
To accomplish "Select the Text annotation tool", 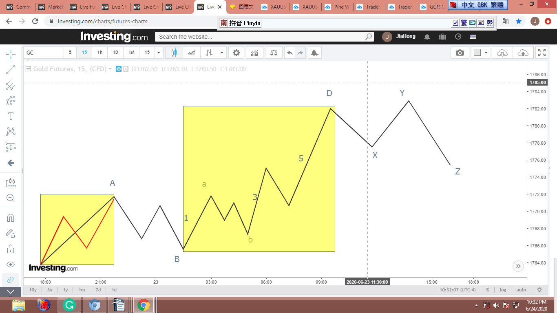I will (11, 116).
